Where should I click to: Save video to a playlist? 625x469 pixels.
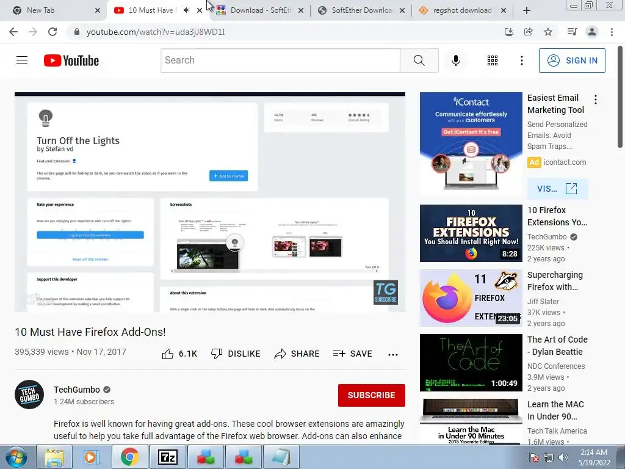point(353,354)
